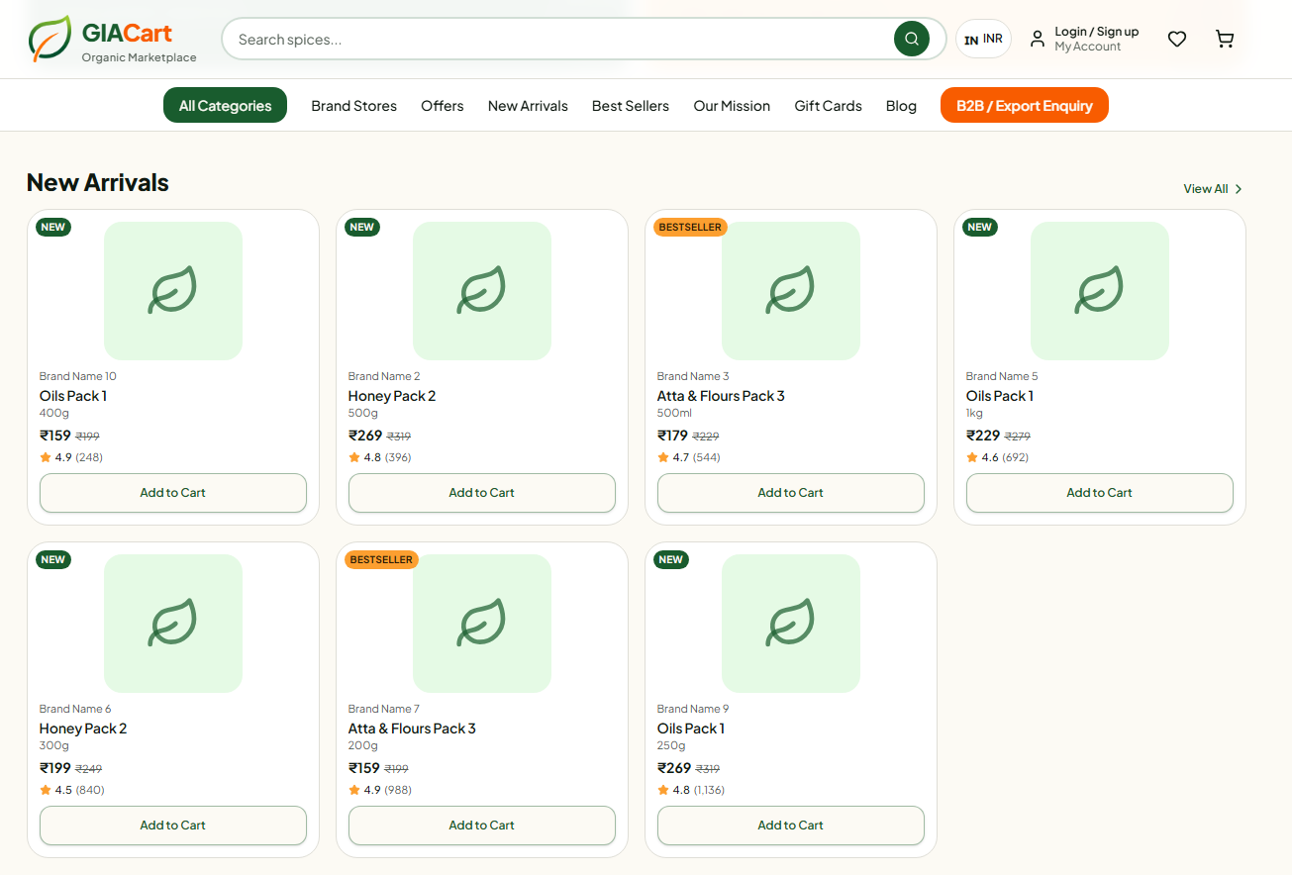Open the Brand Name 9 product image
This screenshot has height=875, width=1292.
[x=791, y=624]
